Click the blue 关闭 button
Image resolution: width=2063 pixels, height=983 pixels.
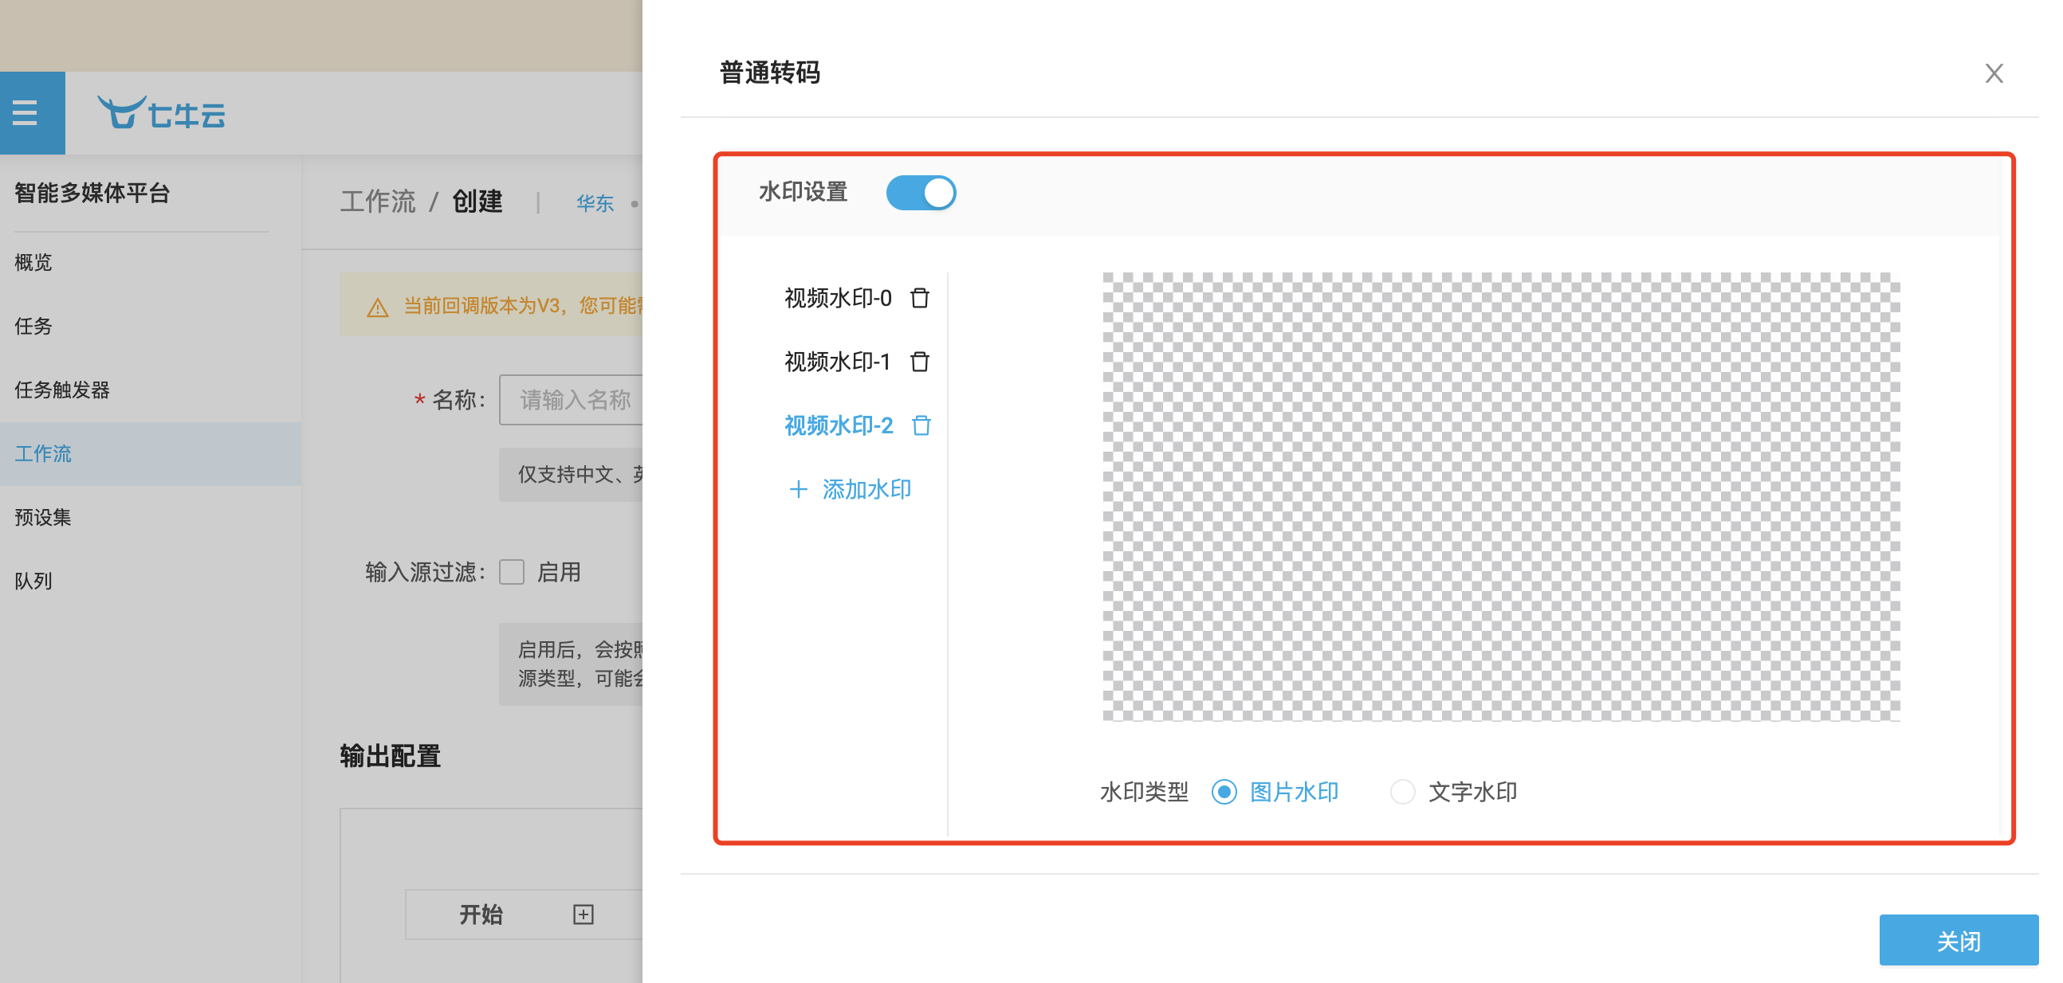1958,940
